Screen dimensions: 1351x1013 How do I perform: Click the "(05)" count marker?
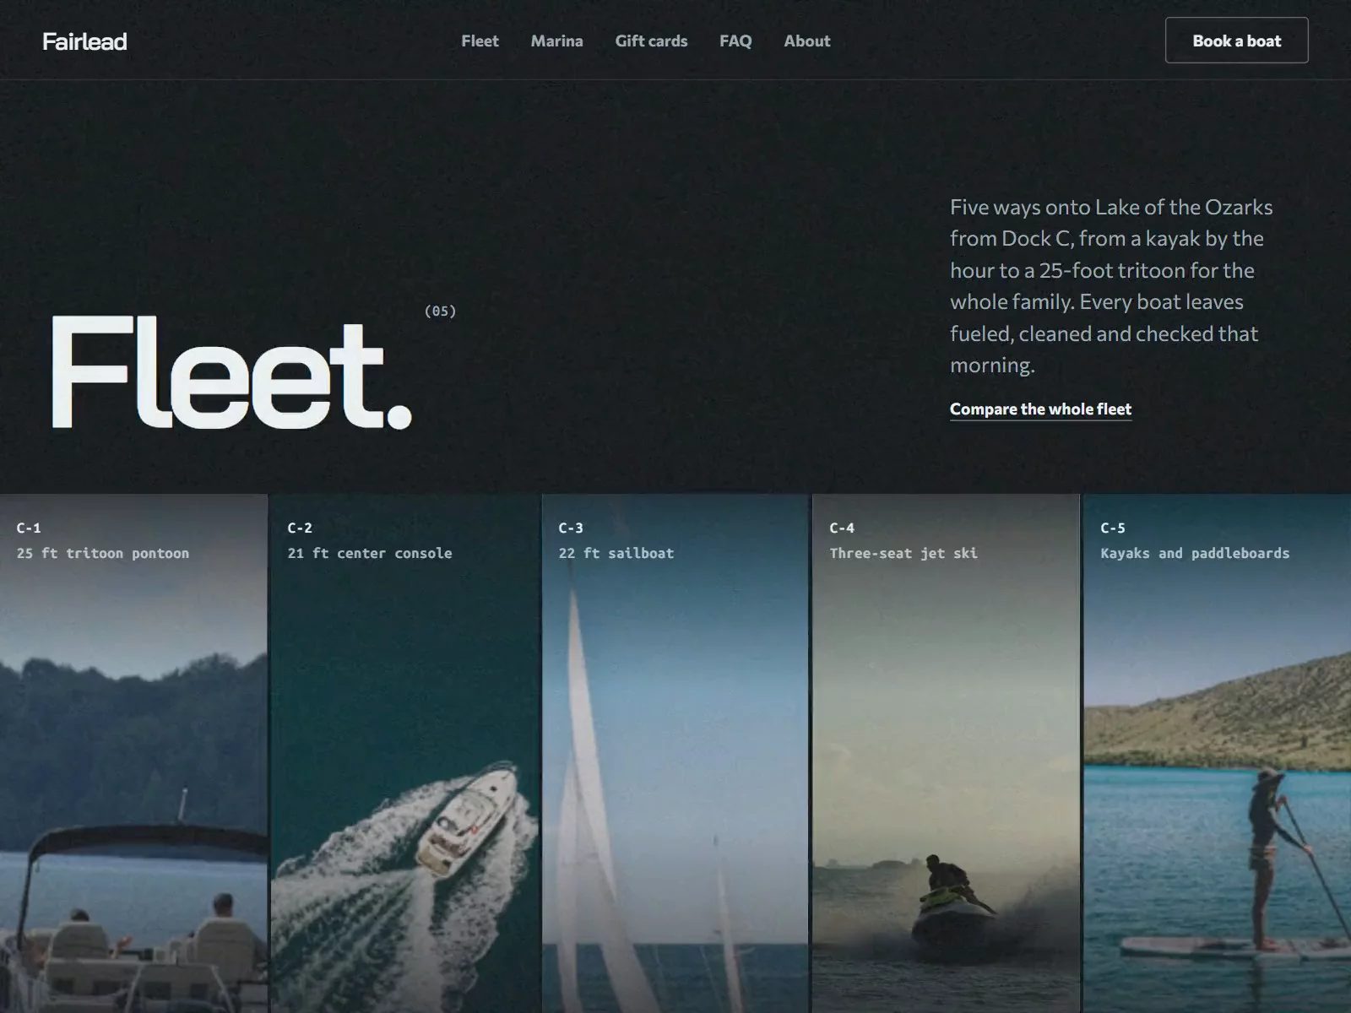(440, 311)
